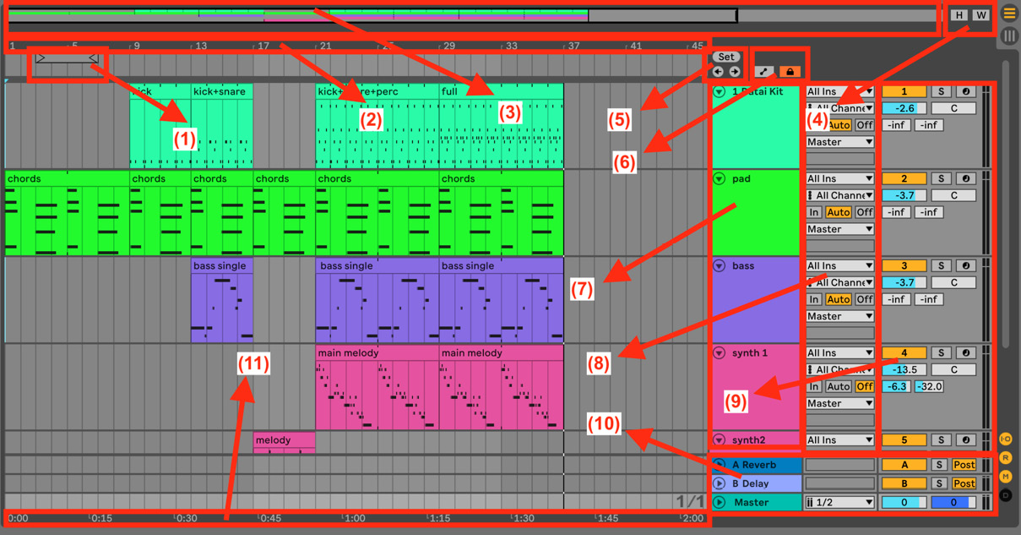Viewport: 1021px width, 535px height.
Task: Arm the bass track for recording
Action: tap(965, 265)
